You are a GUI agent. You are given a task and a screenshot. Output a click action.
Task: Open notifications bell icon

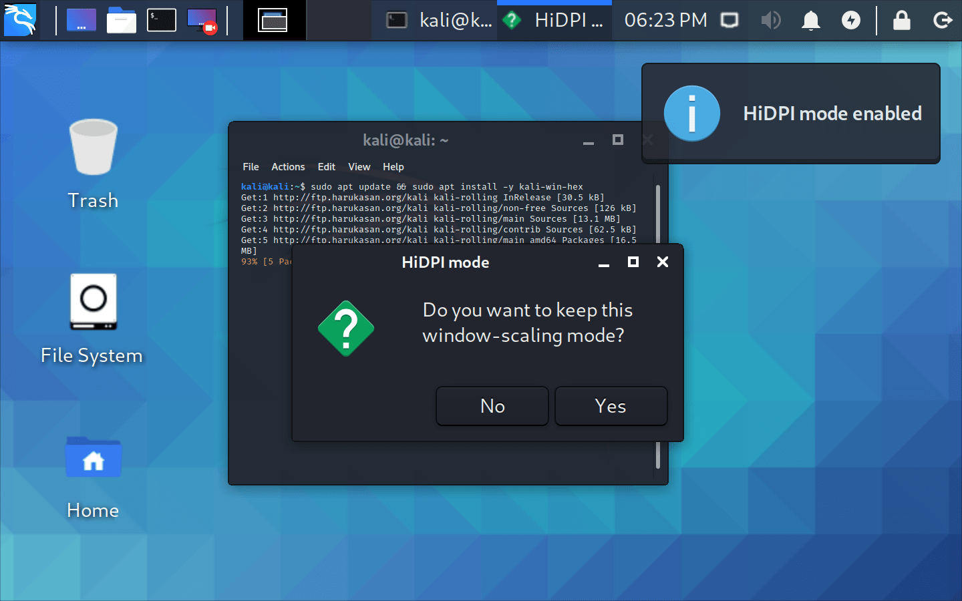pyautogui.click(x=810, y=20)
